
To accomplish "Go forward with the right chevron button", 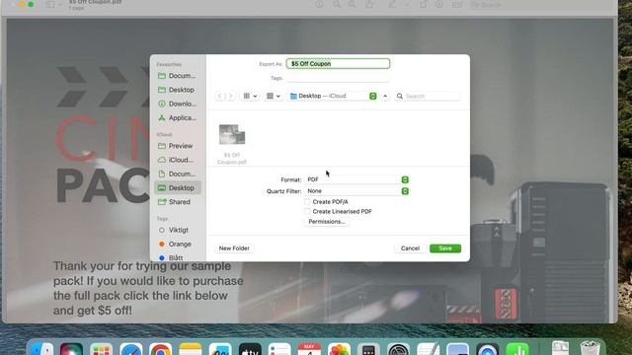I will 230,96.
